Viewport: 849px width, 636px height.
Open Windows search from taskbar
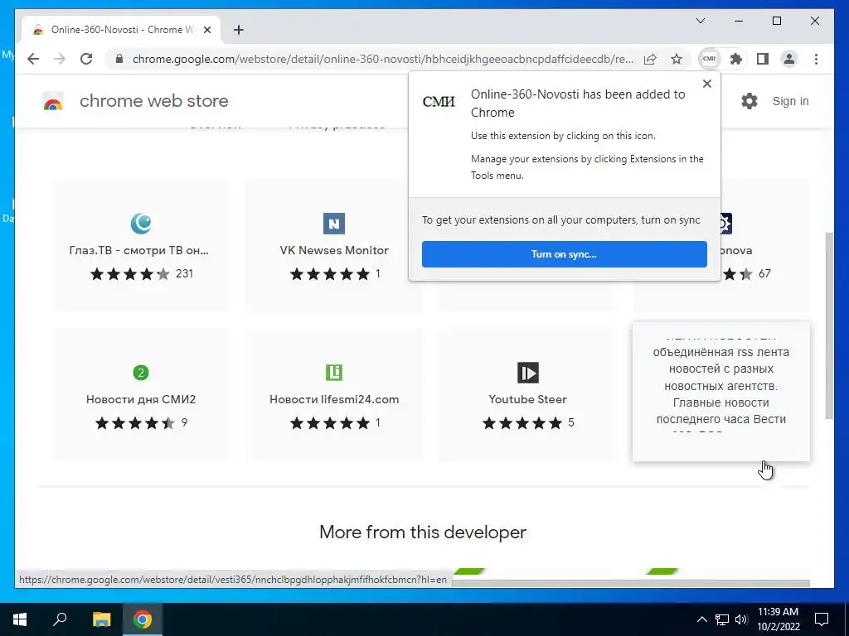coord(60,619)
